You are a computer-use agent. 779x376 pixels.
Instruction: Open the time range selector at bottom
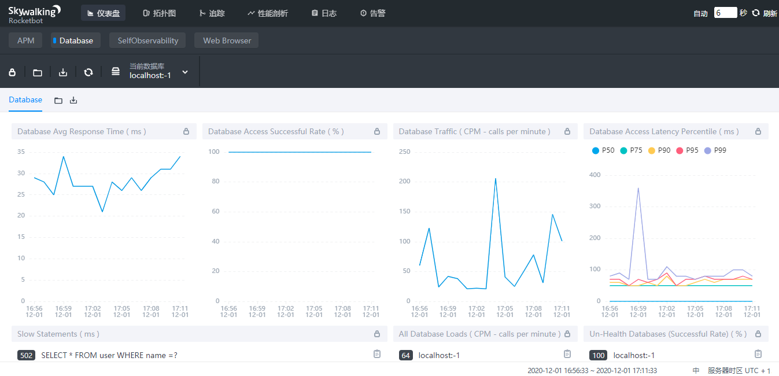(592, 371)
